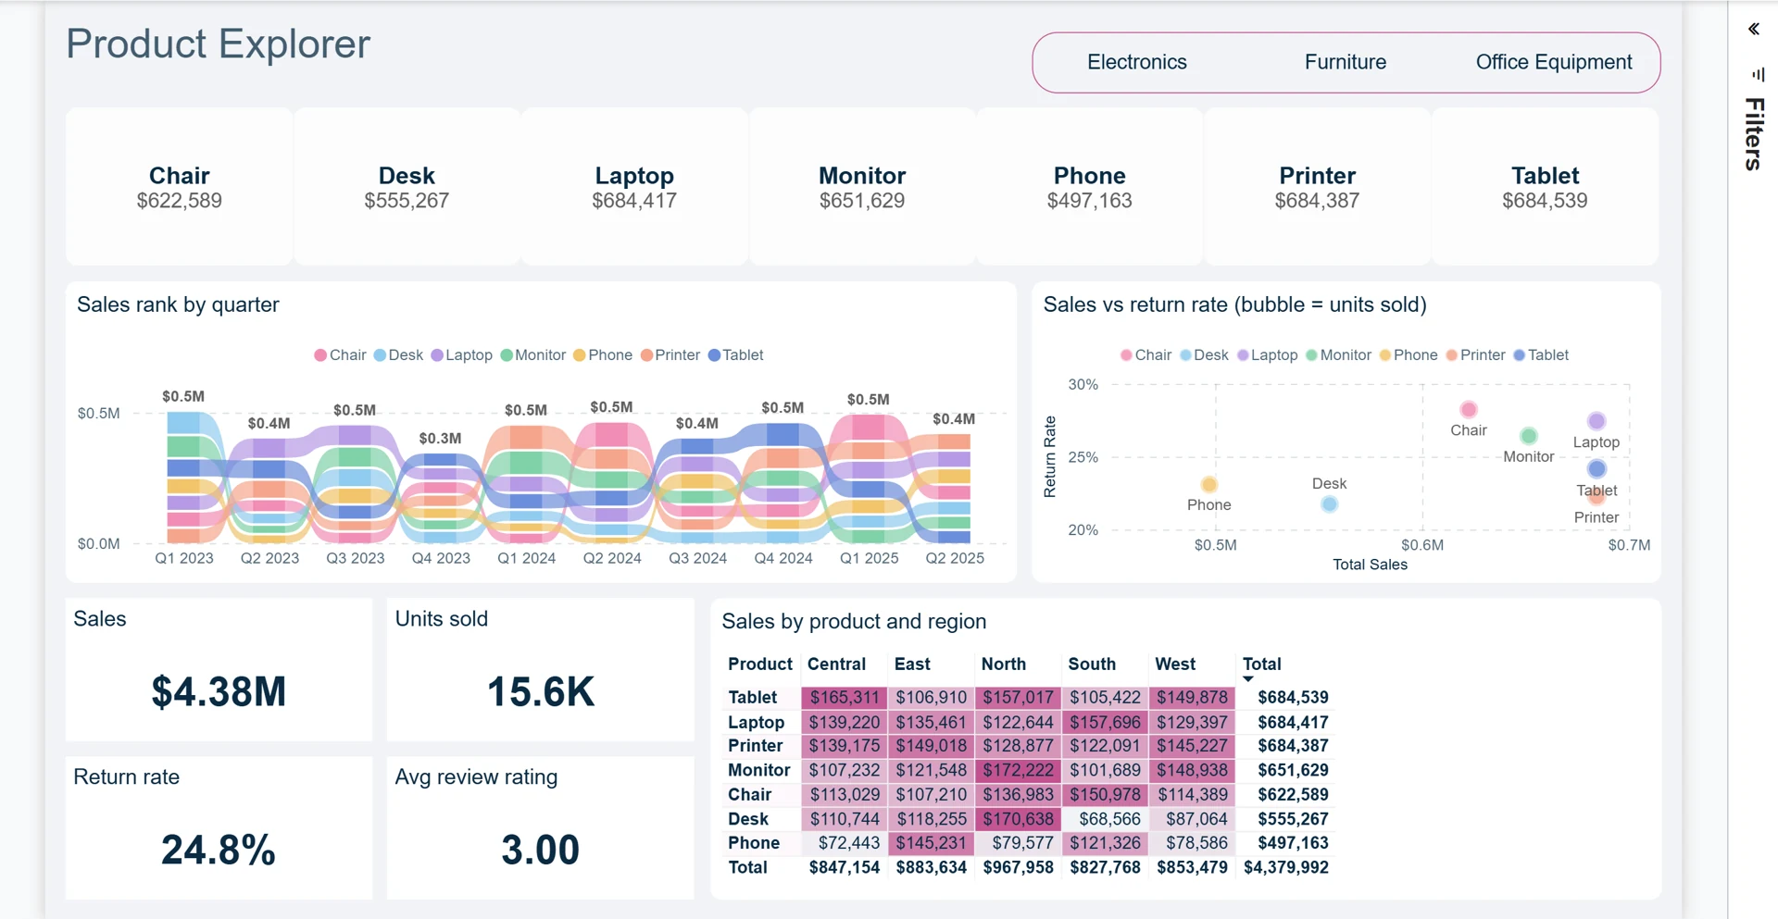1778x919 pixels.
Task: Toggle Tablet in Sales rank legend
Action: (x=735, y=355)
